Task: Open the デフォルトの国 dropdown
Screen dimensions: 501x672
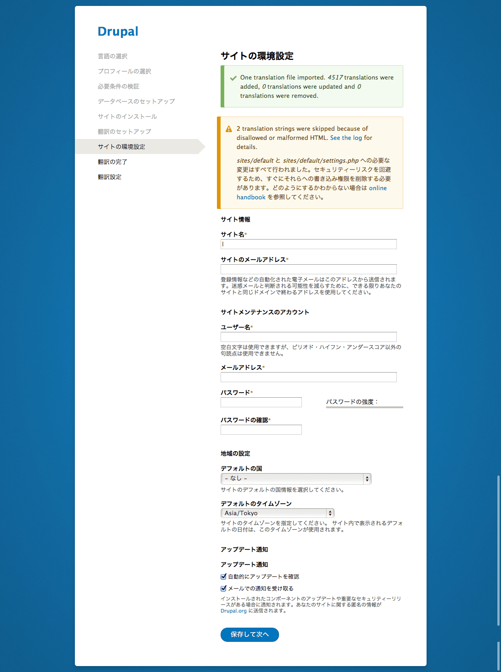Action: pyautogui.click(x=296, y=479)
